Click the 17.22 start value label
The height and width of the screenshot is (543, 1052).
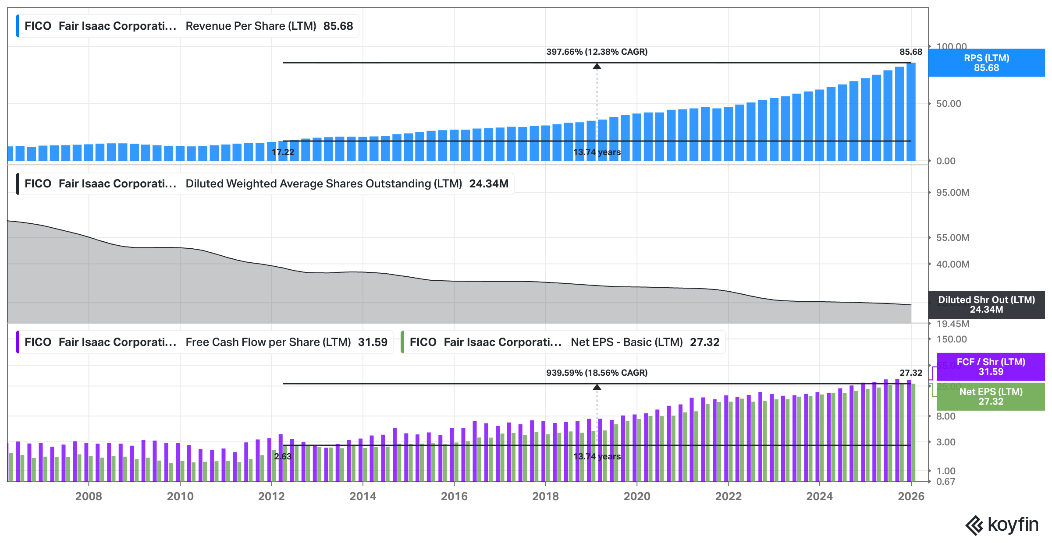(283, 152)
